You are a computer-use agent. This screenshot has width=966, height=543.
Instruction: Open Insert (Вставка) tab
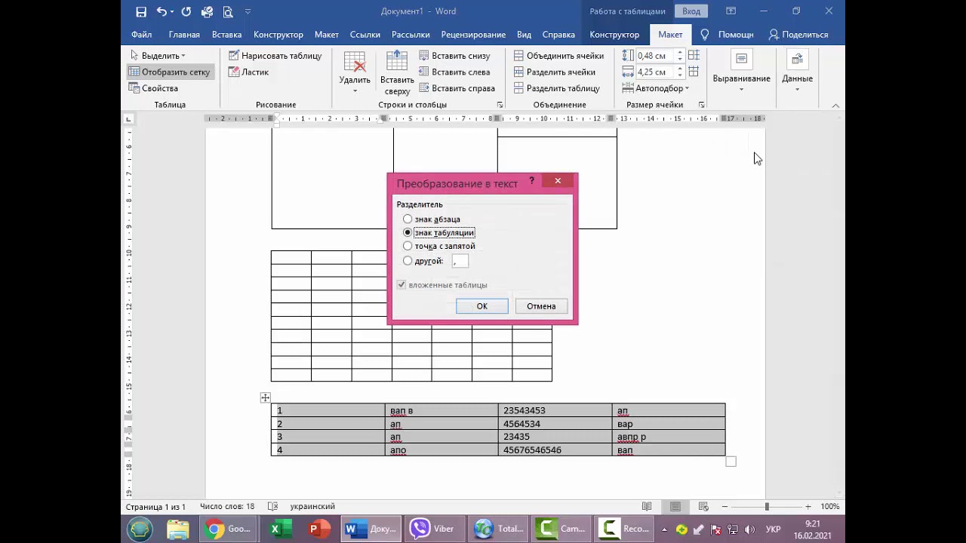(226, 35)
